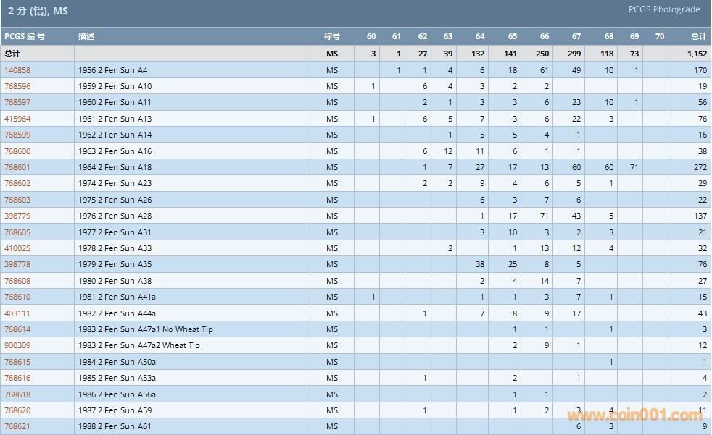Open PCGS number 410025 link
This screenshot has width=712, height=435.
click(x=17, y=248)
